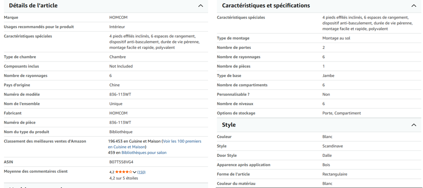423x188 pixels.
Task: Click the Apparence après application value Bois
Action: tap(326, 165)
